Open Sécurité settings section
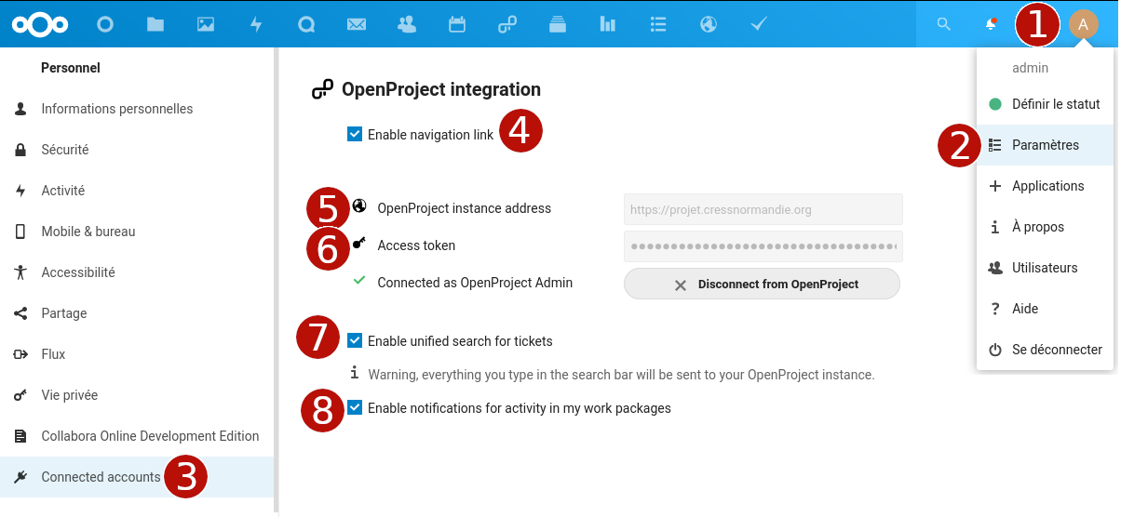This screenshot has height=517, width=1121. click(137, 150)
